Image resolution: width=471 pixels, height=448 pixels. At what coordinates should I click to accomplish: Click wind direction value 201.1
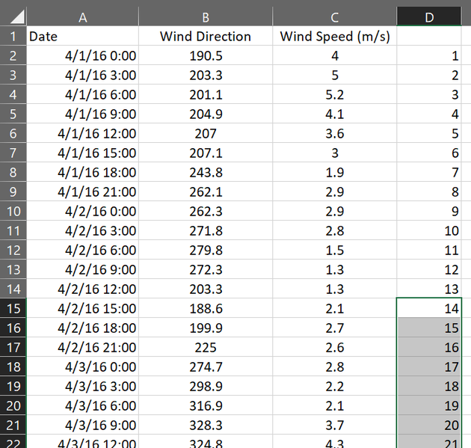click(206, 94)
